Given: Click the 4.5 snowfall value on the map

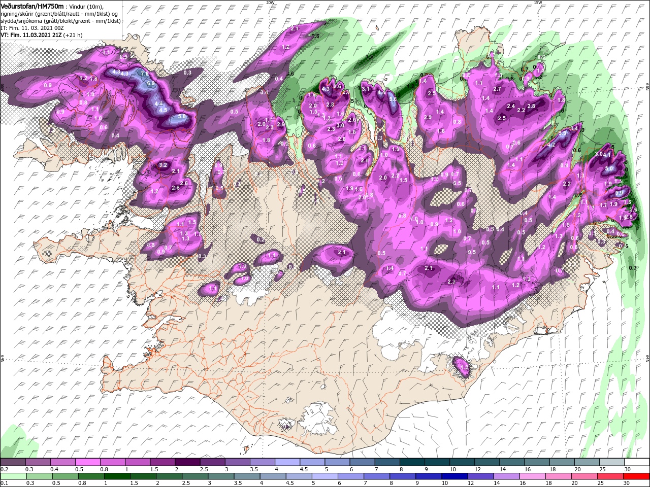Looking at the screenshot, I should click(164, 110).
